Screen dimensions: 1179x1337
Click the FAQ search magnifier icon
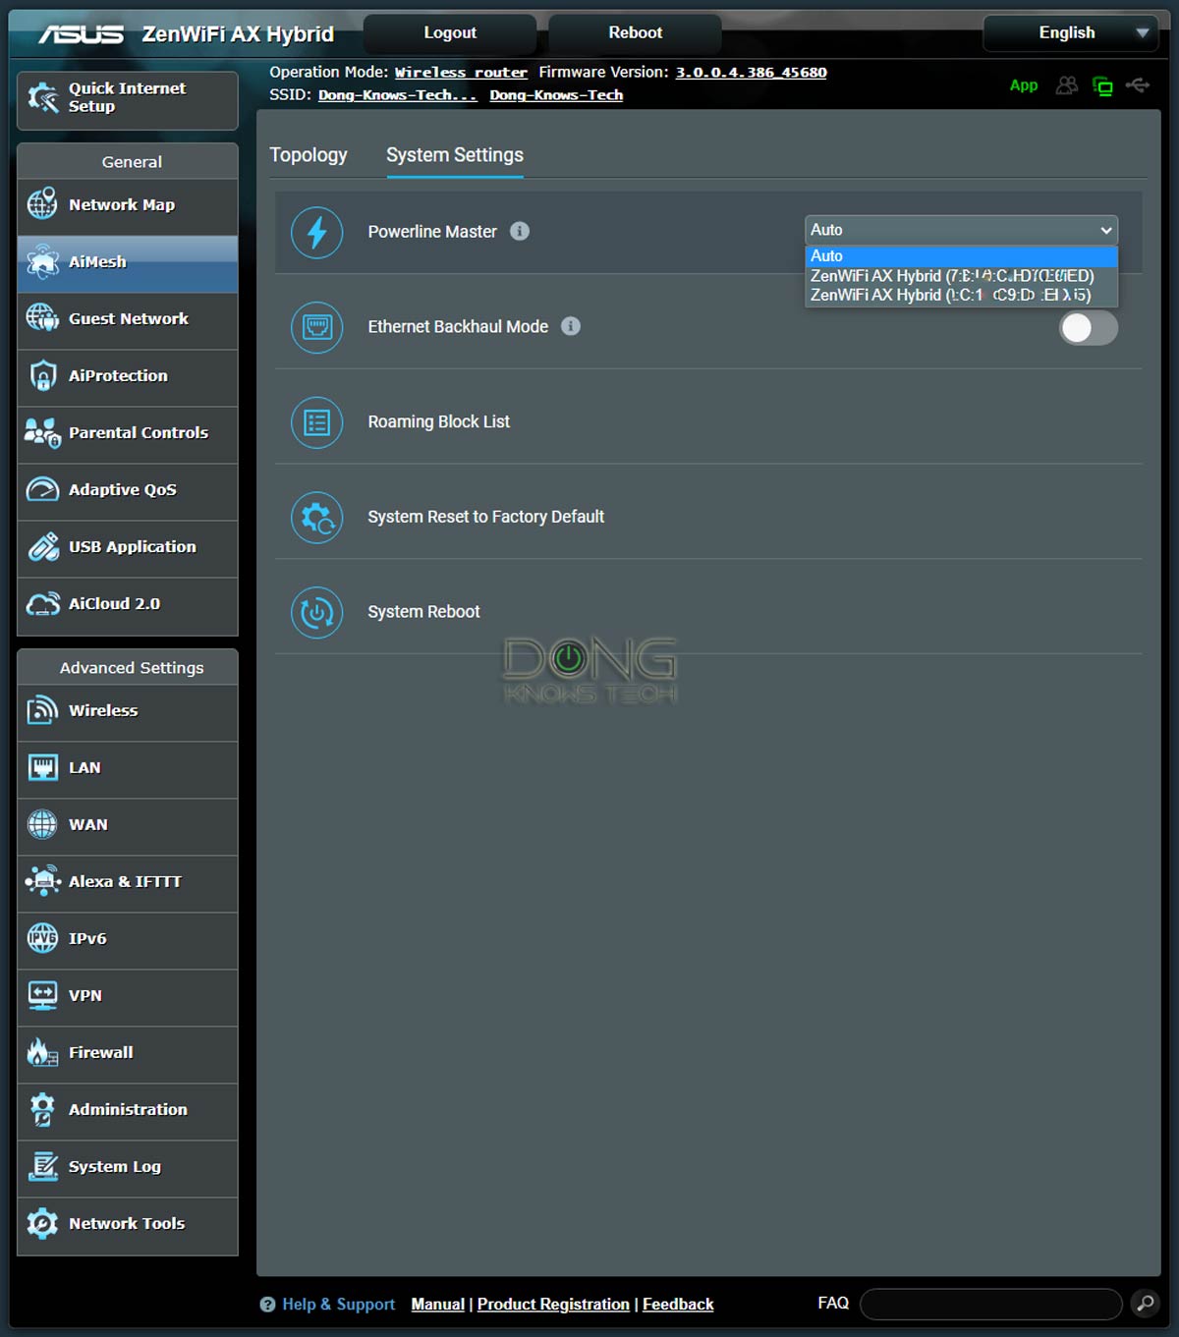1145,1304
